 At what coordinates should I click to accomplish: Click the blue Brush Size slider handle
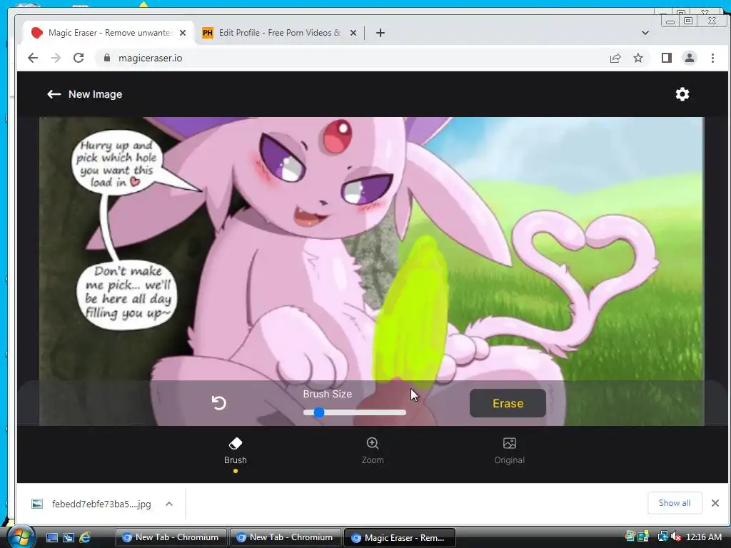click(x=319, y=412)
